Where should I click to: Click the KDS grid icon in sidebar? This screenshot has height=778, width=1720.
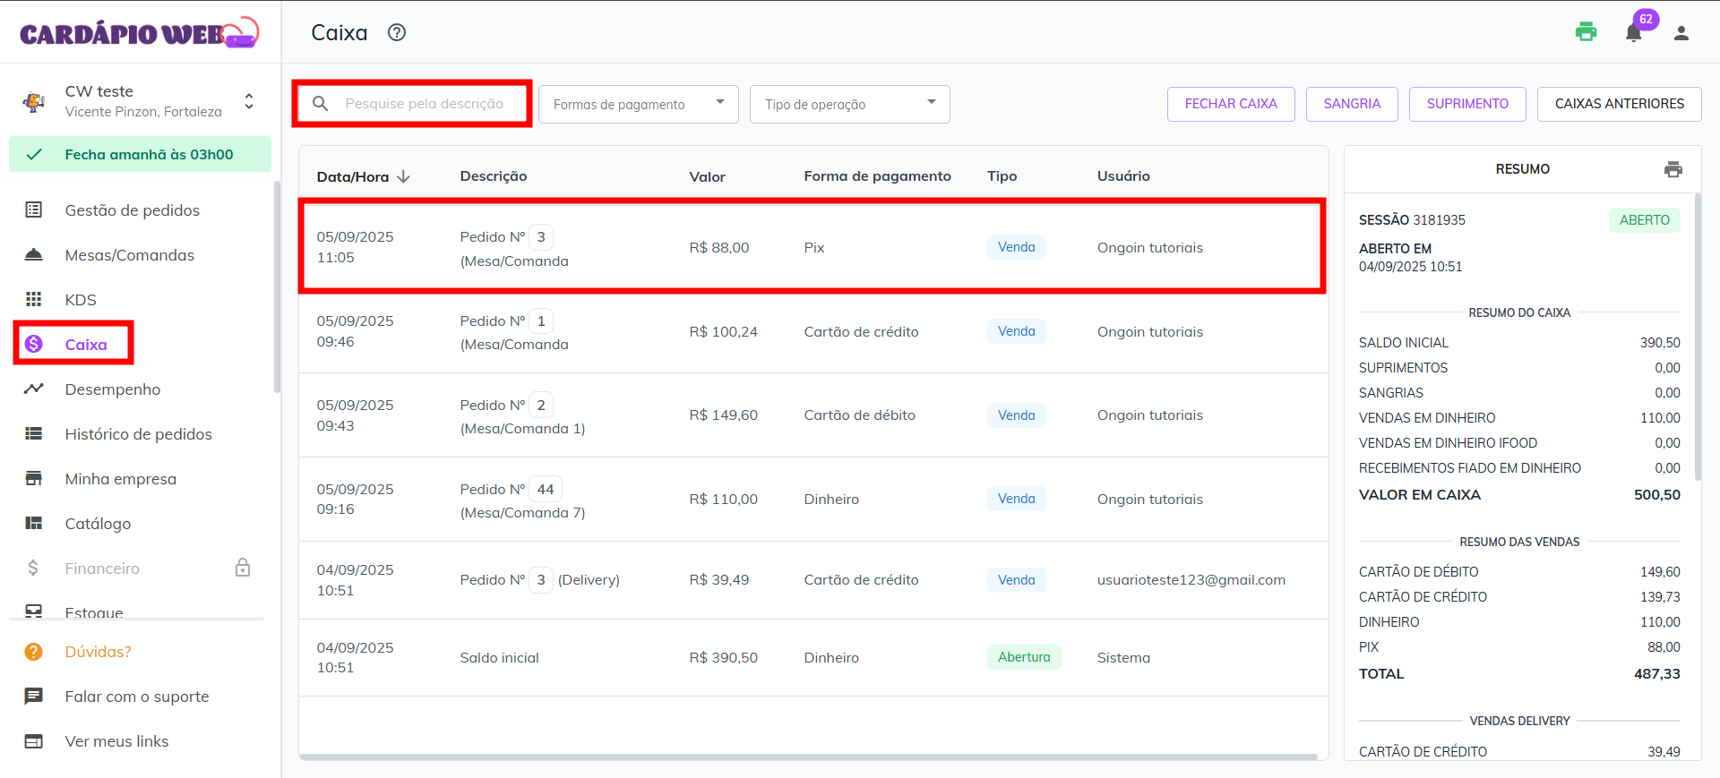point(34,299)
